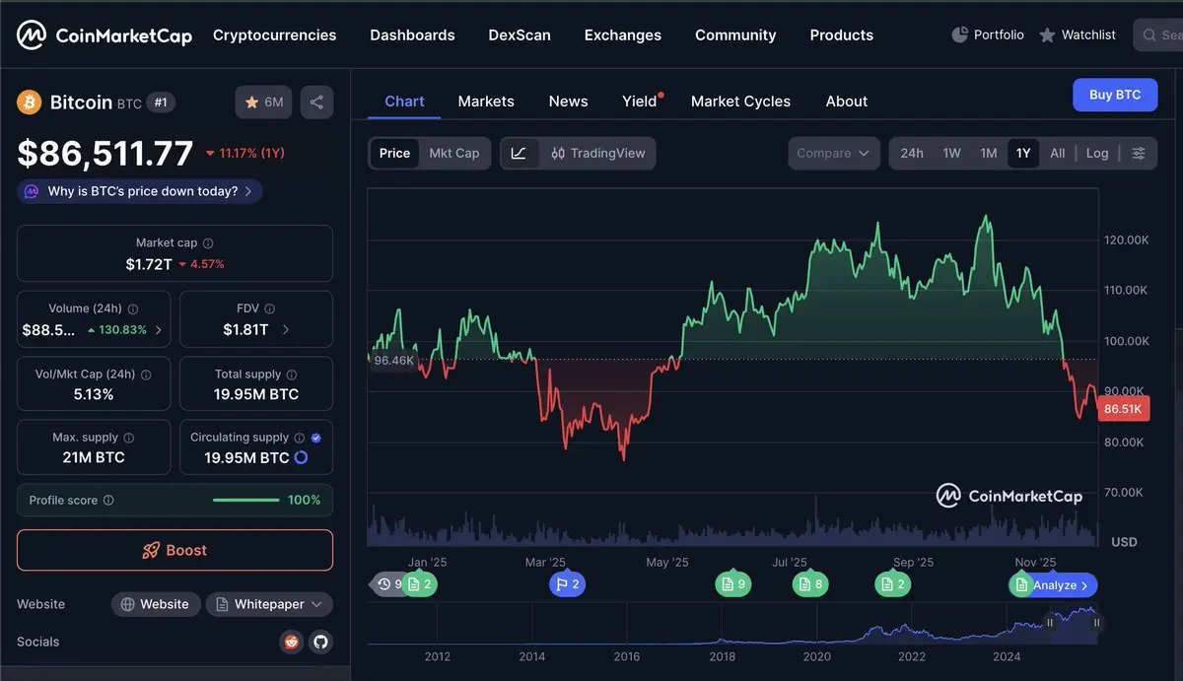Click blue flag marker near Mar '25
The height and width of the screenshot is (681, 1183).
click(x=568, y=584)
